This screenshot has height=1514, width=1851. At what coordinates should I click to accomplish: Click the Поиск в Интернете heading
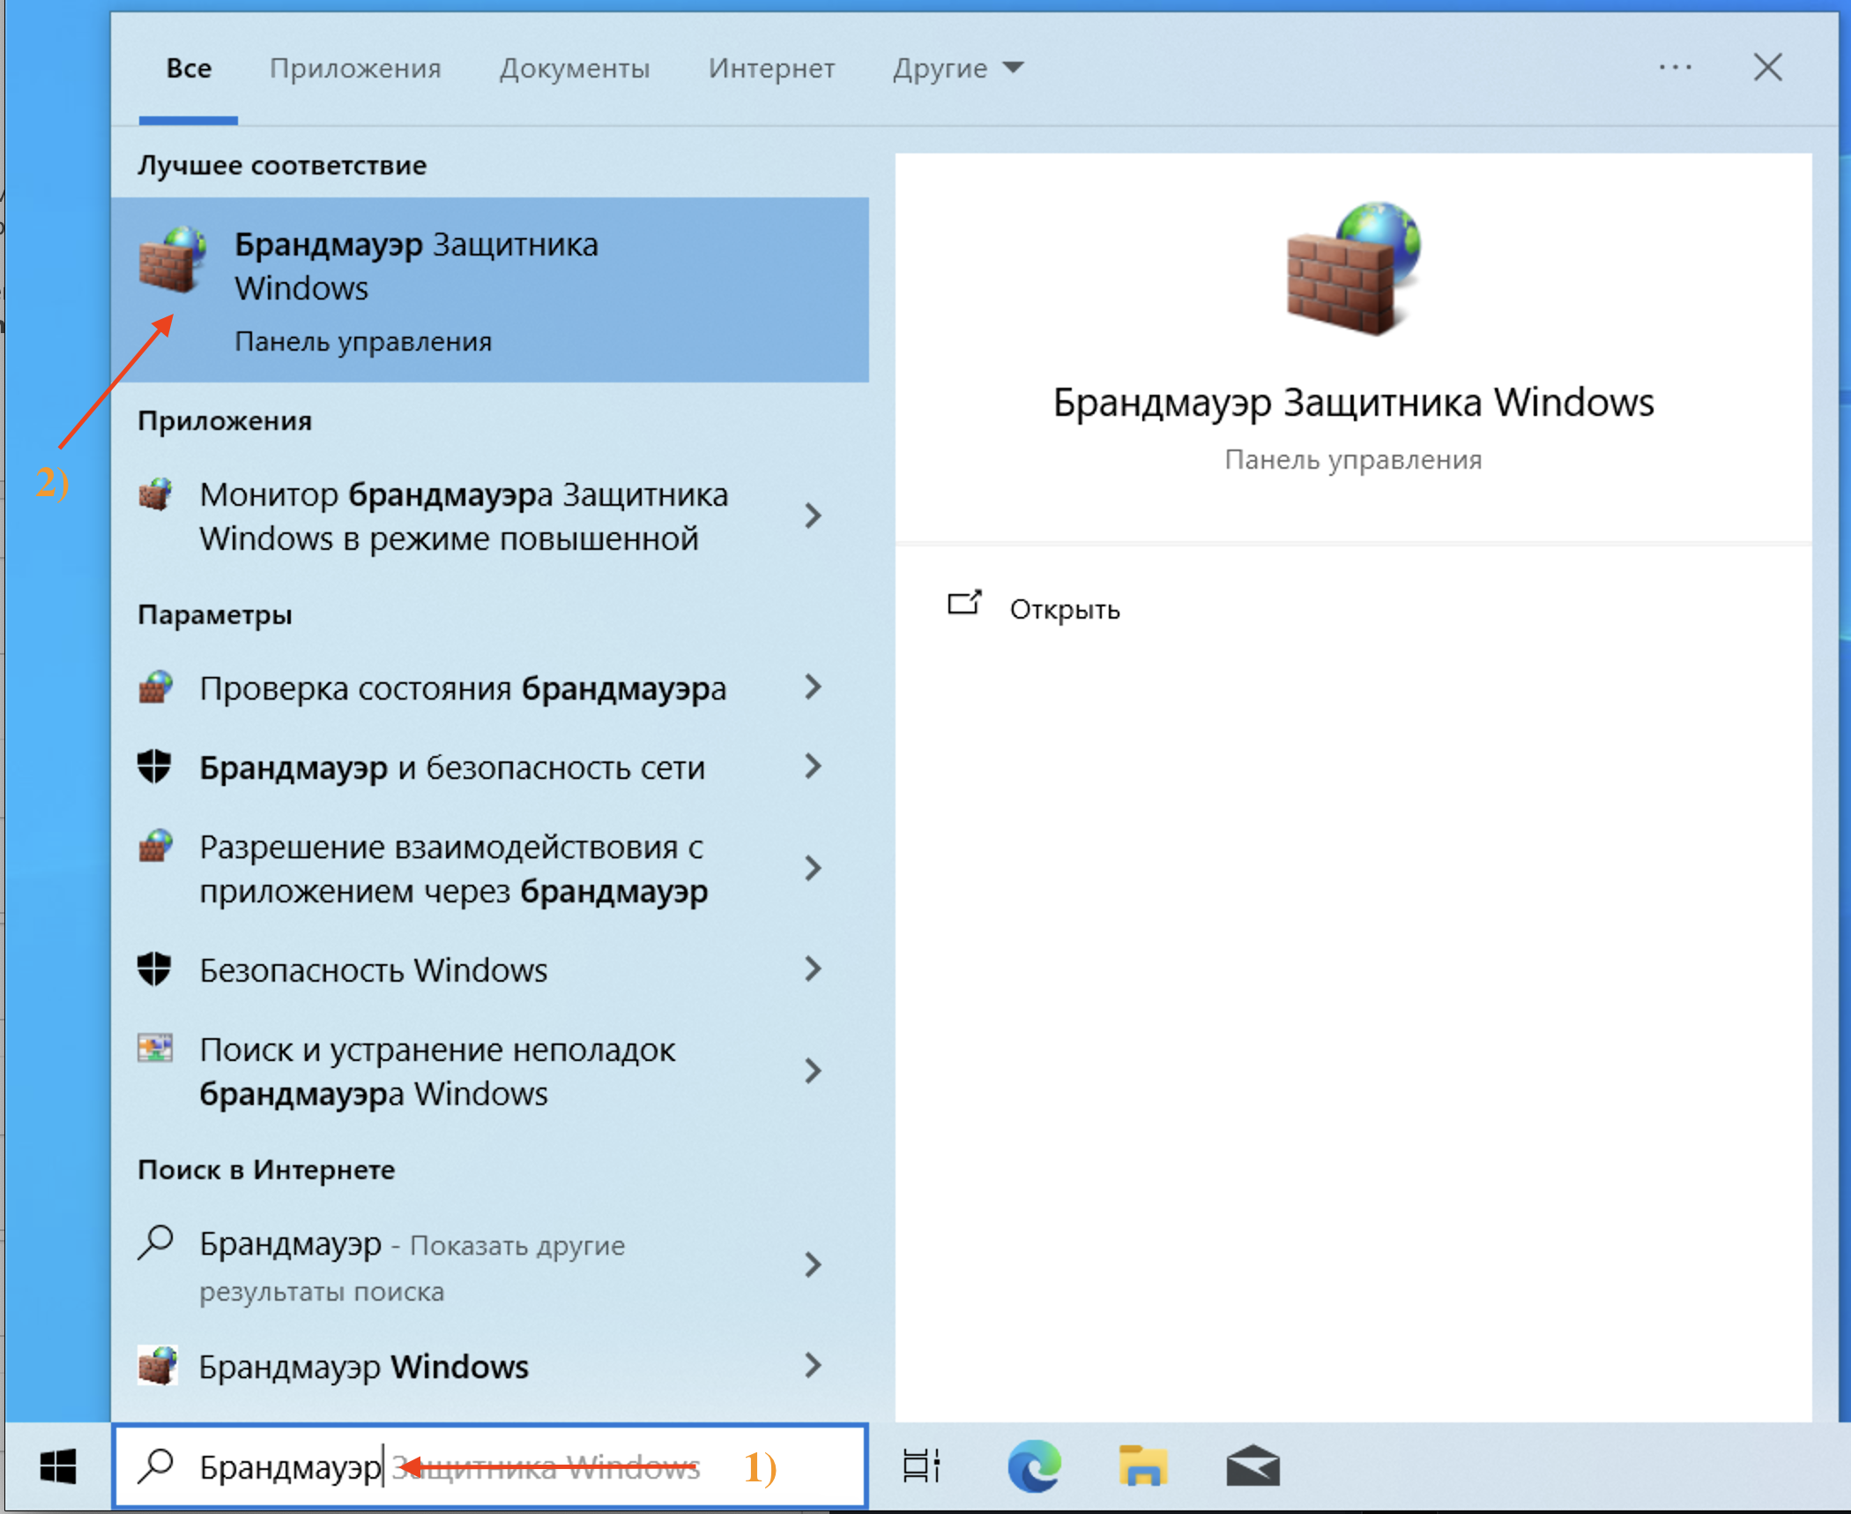[266, 1169]
